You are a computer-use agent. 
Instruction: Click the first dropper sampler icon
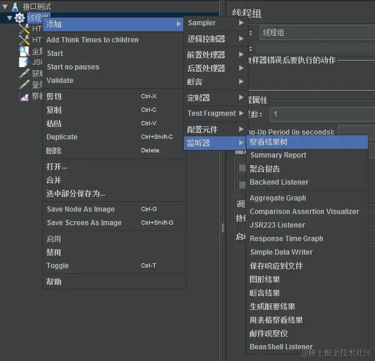[x=25, y=73]
